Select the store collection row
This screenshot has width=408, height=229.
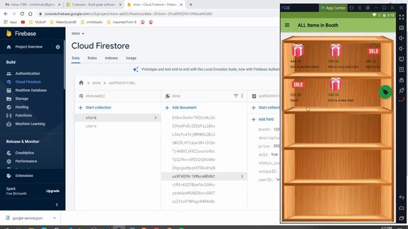coord(118,118)
